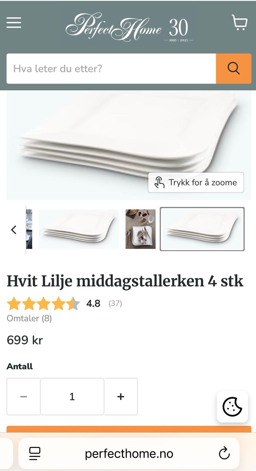Select the highlighted stacked plates thumbnail
The image size is (256, 471).
tap(202, 229)
